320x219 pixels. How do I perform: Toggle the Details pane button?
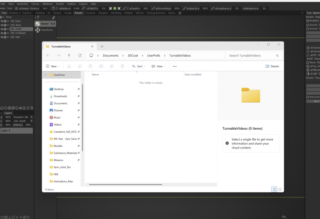[x=272, y=66]
